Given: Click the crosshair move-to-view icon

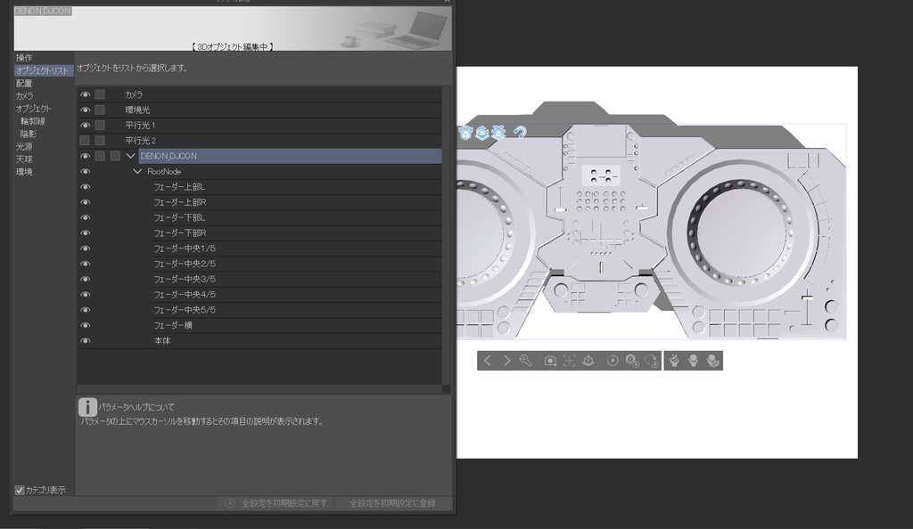Looking at the screenshot, I should coord(569,361).
